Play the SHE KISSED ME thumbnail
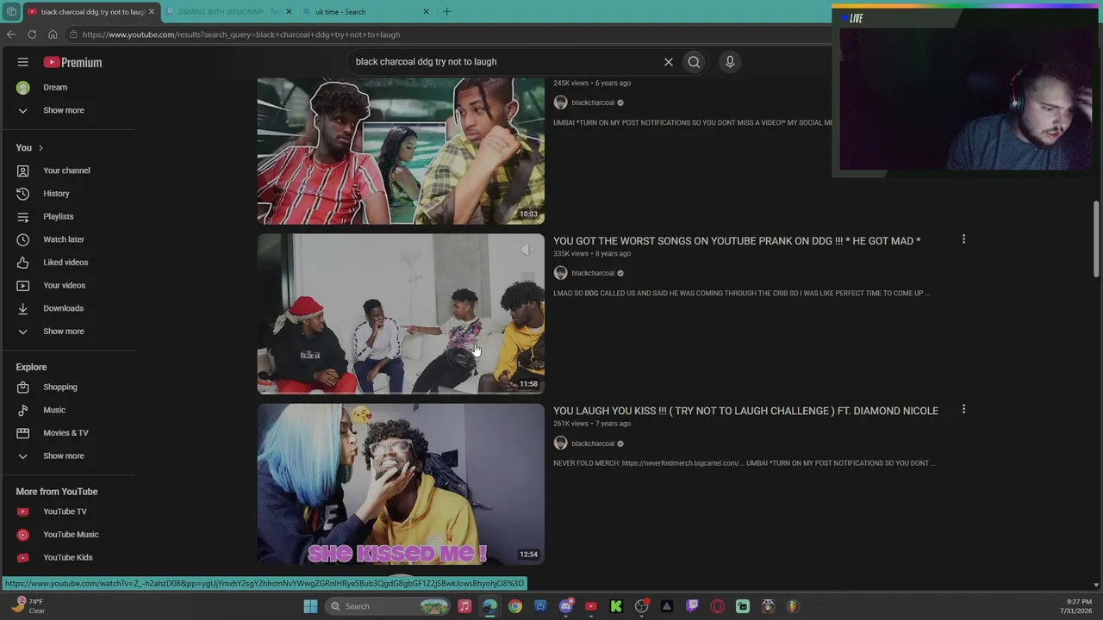This screenshot has width=1103, height=620. click(x=401, y=484)
